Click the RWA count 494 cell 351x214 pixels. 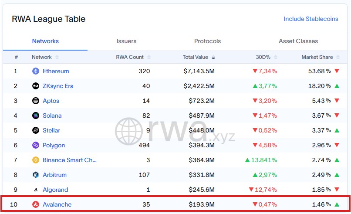(x=144, y=145)
